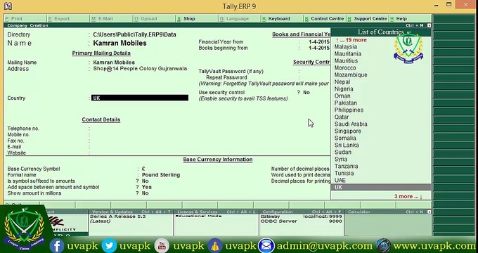478x253 pixels.
Task: Click the email envelope icon in the footer
Action: (266, 246)
